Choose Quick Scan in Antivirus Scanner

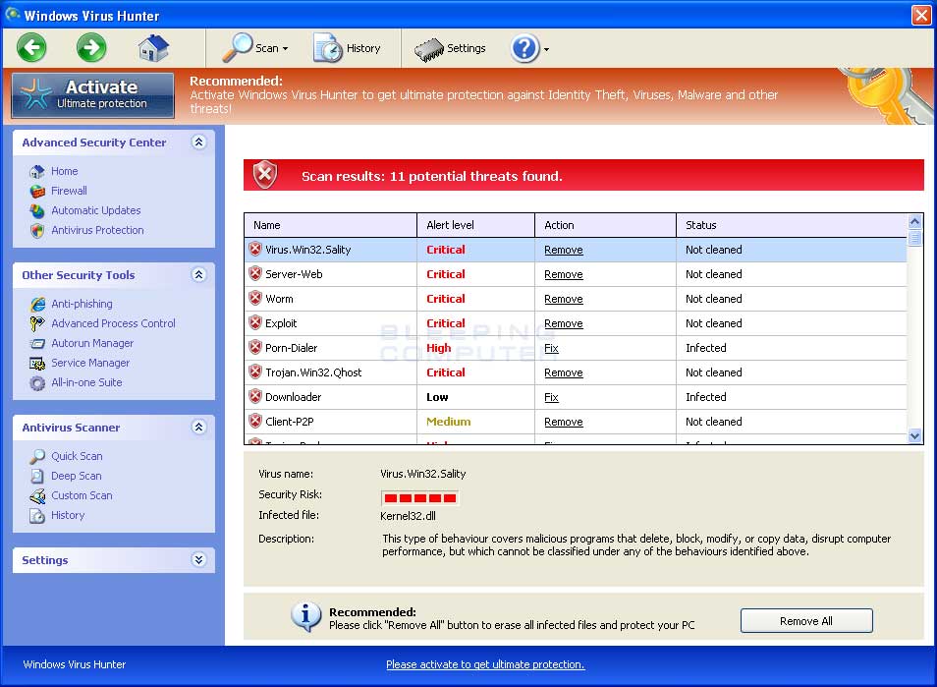tap(77, 457)
